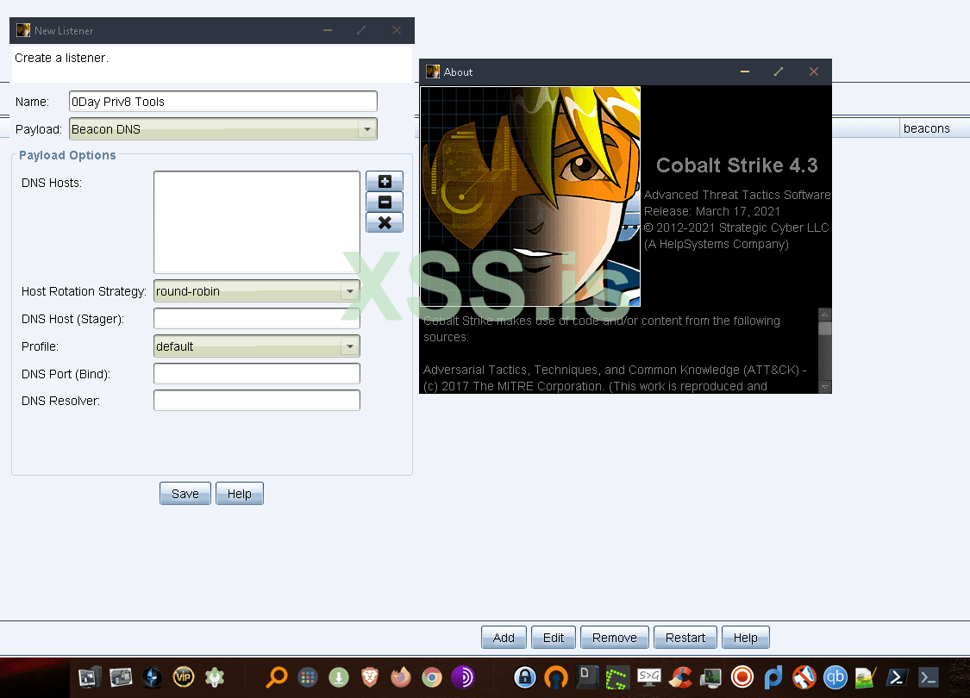Open KeePassXC padlock icon in taskbar
This screenshot has width=970, height=698.
(524, 677)
